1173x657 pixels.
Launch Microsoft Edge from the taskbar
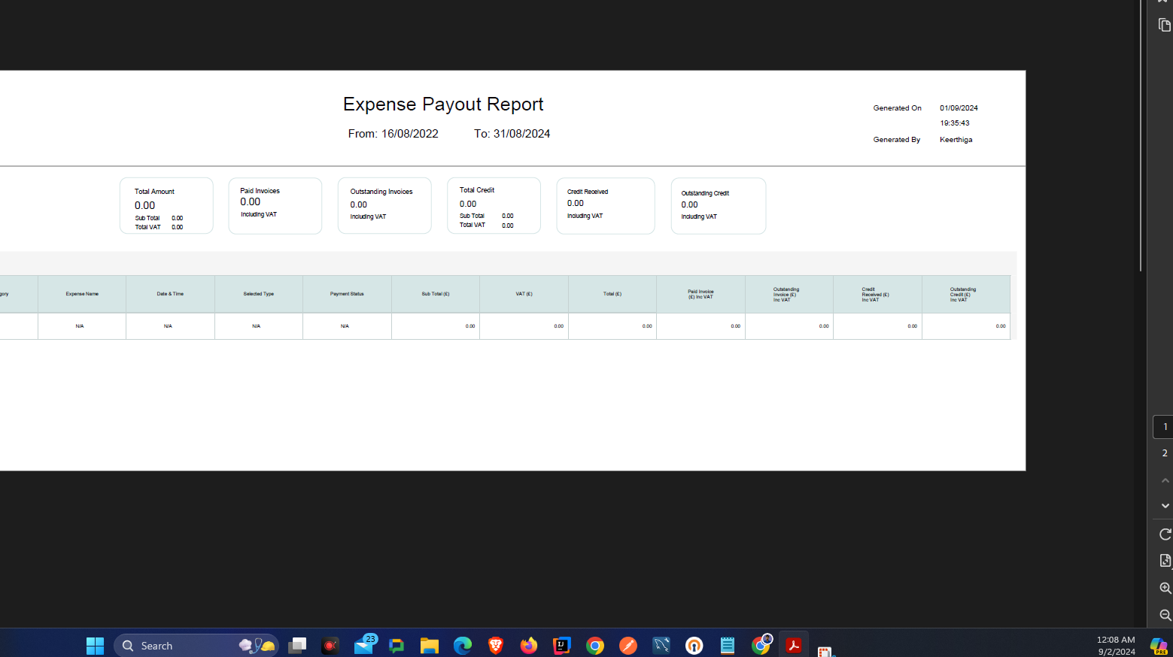click(463, 646)
